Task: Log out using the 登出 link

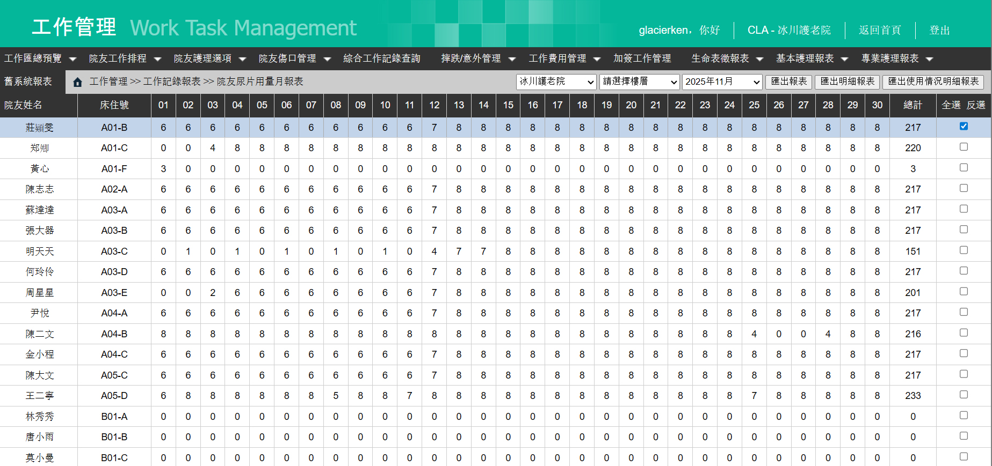Action: pyautogui.click(x=939, y=31)
